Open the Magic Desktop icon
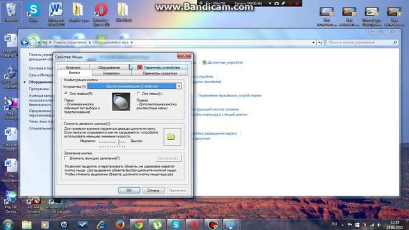409x230 pixels. pos(10,109)
